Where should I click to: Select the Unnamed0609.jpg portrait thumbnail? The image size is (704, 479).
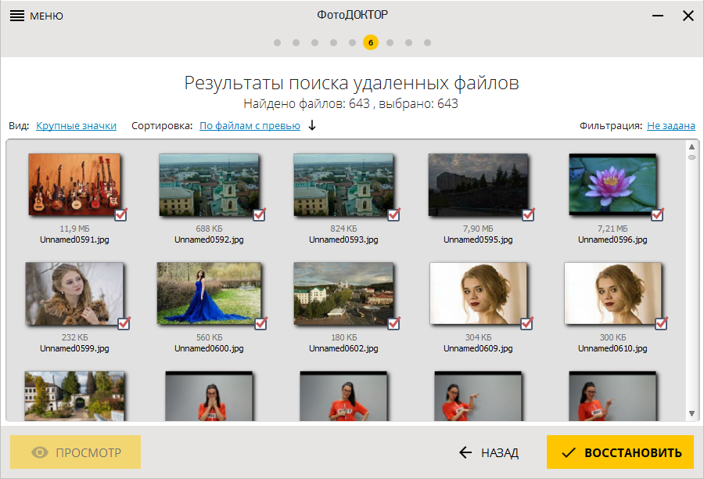pos(477,294)
